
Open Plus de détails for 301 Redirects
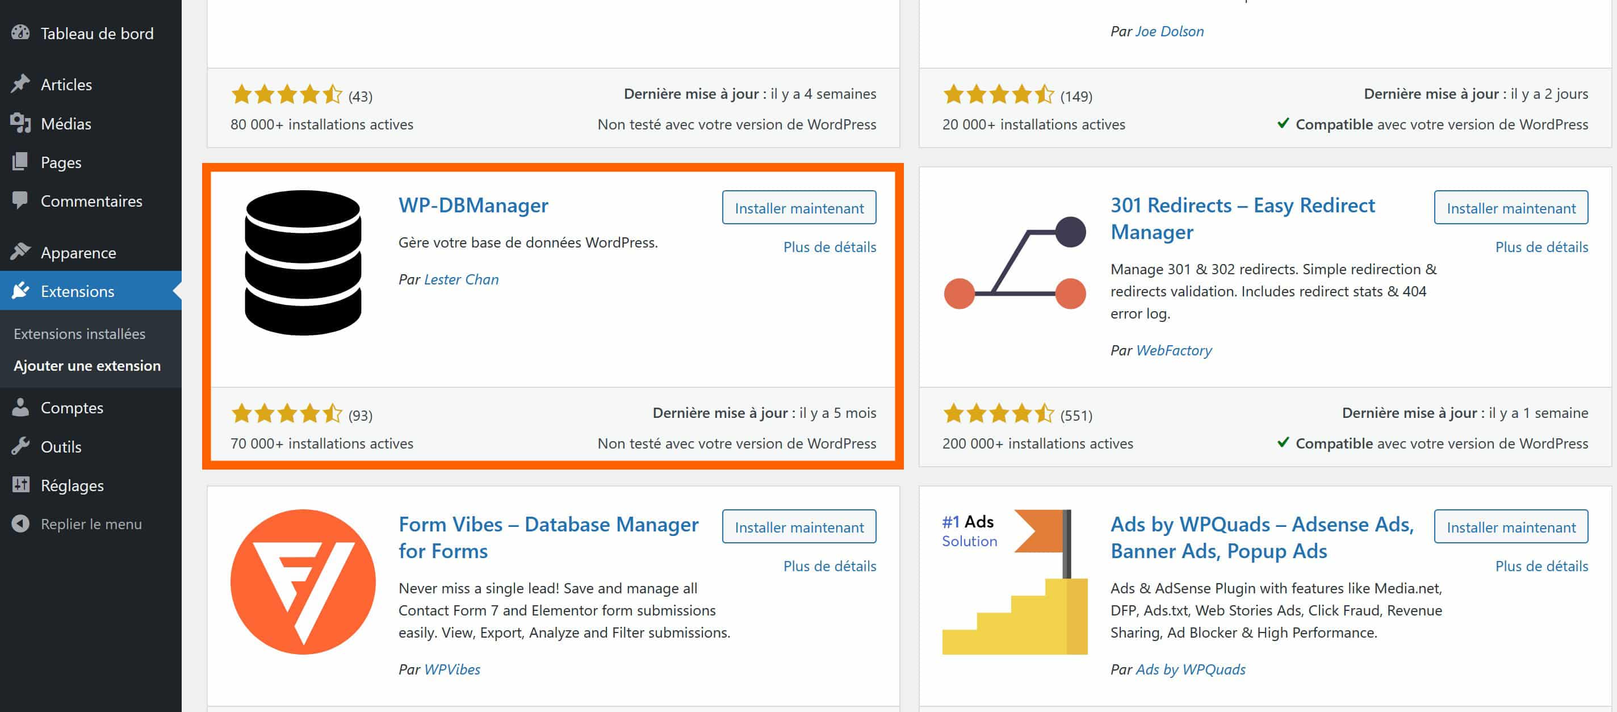coord(1541,247)
